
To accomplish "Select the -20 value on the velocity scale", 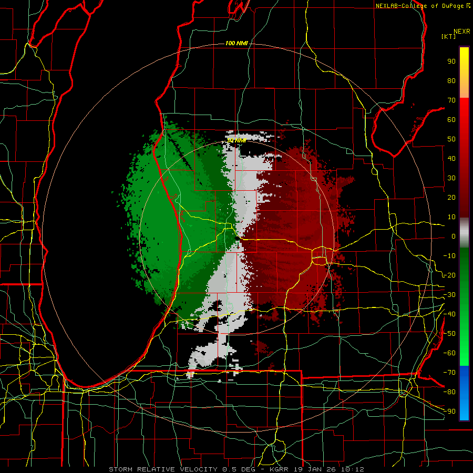I will coord(449,275).
